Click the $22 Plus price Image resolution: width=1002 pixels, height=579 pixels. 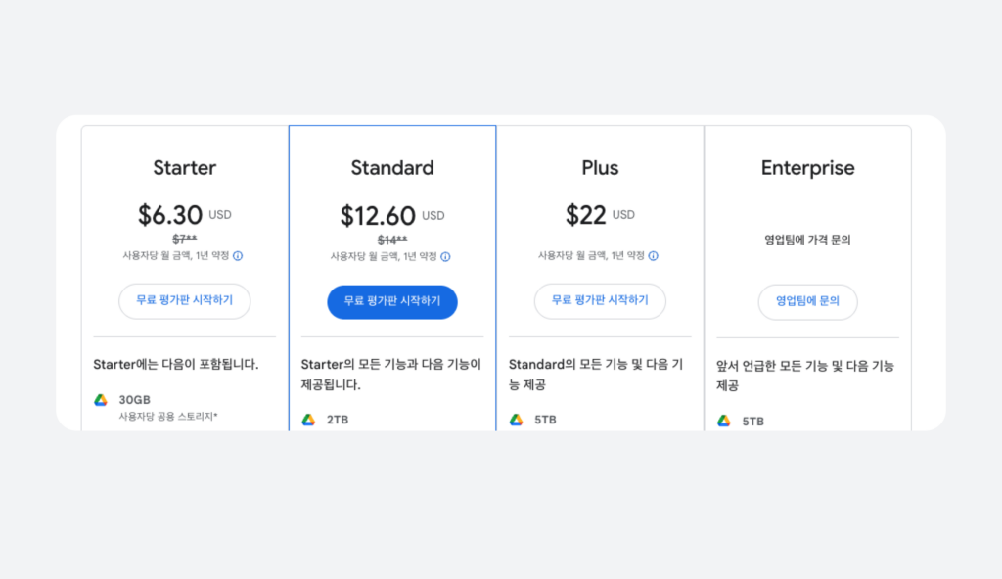586,214
